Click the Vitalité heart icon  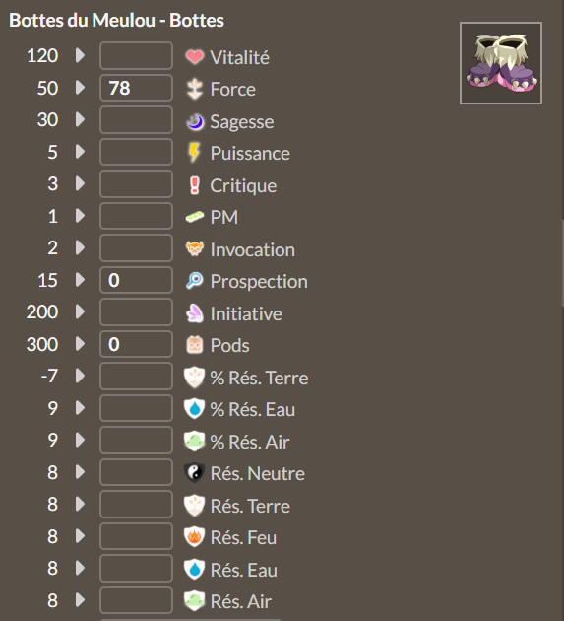[195, 56]
